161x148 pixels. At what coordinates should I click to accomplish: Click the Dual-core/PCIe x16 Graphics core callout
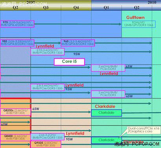[x=143, y=130]
